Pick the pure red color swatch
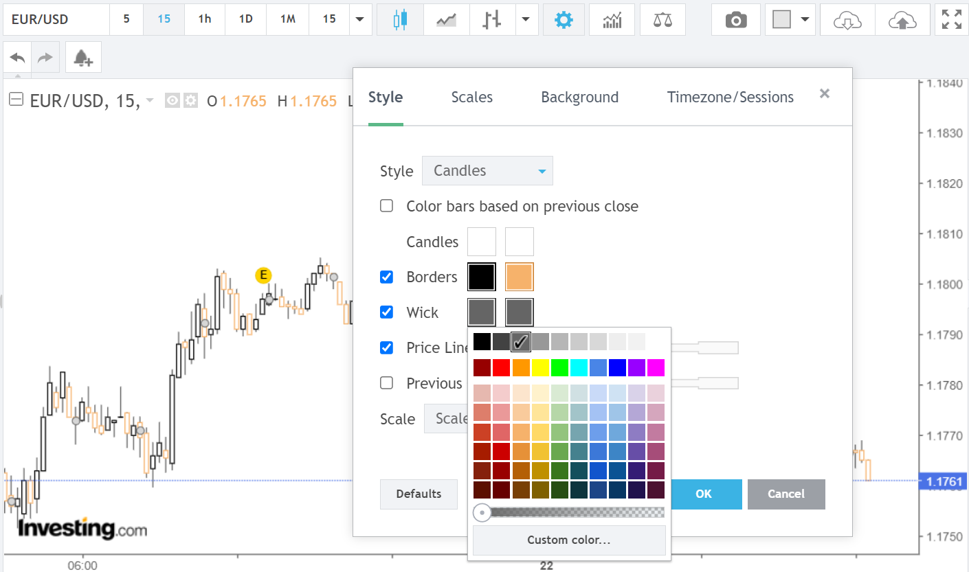Image resolution: width=969 pixels, height=572 pixels. 502,367
